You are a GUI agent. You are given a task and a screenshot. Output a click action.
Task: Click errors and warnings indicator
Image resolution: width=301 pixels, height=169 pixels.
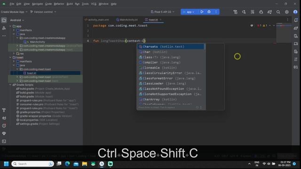[x=262, y=25]
